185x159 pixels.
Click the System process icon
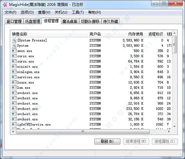coord(14,45)
